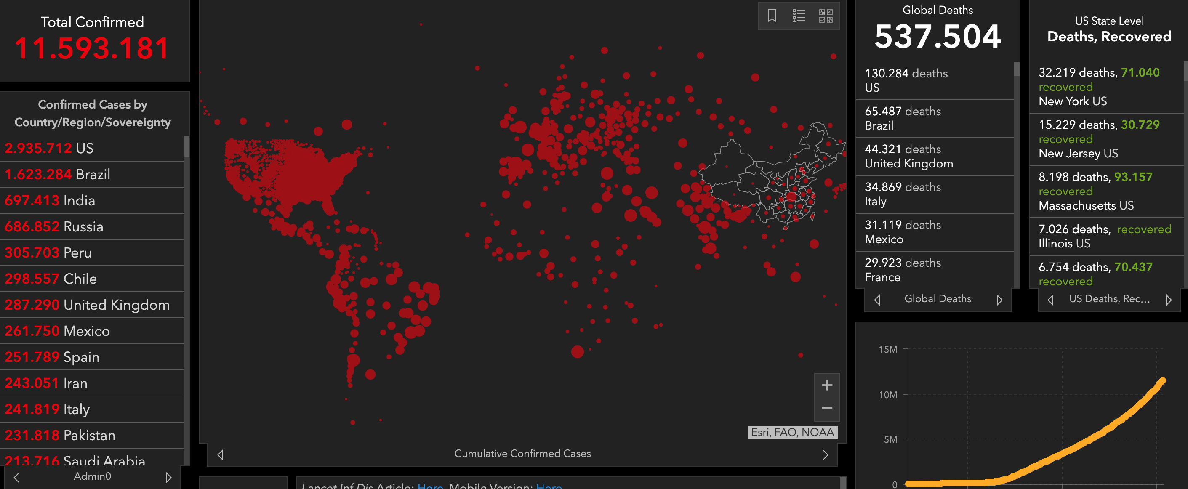Show the map legend list icon
This screenshot has width=1188, height=489.
(x=798, y=16)
